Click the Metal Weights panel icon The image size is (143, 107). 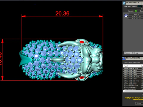click(124, 59)
